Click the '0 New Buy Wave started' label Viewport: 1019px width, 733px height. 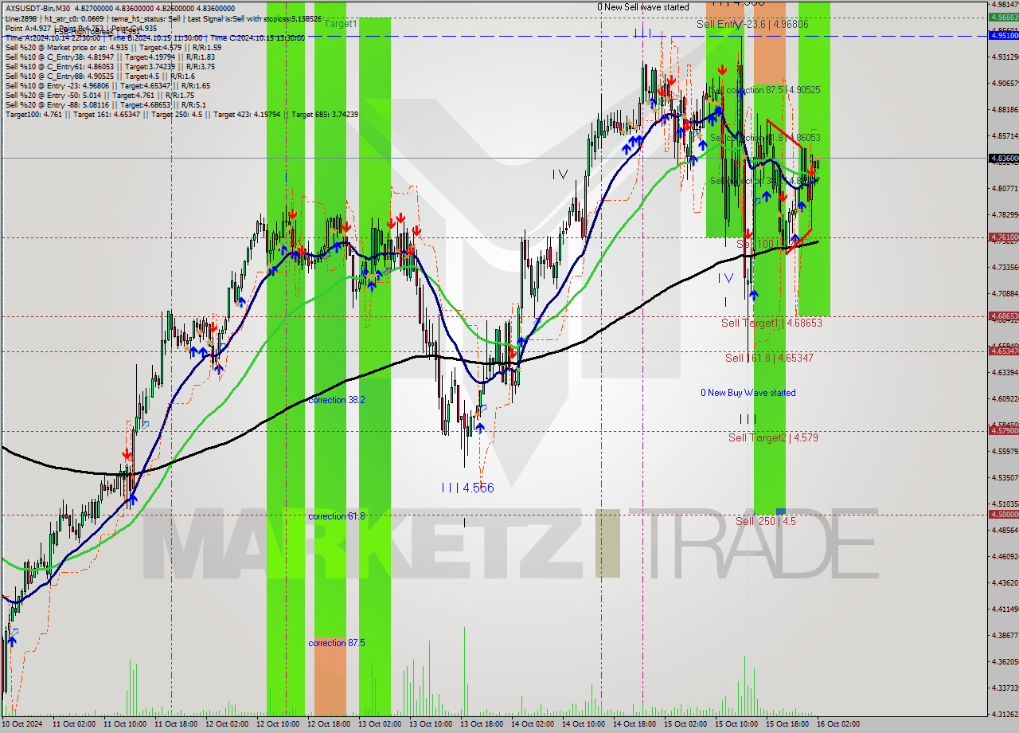748,393
